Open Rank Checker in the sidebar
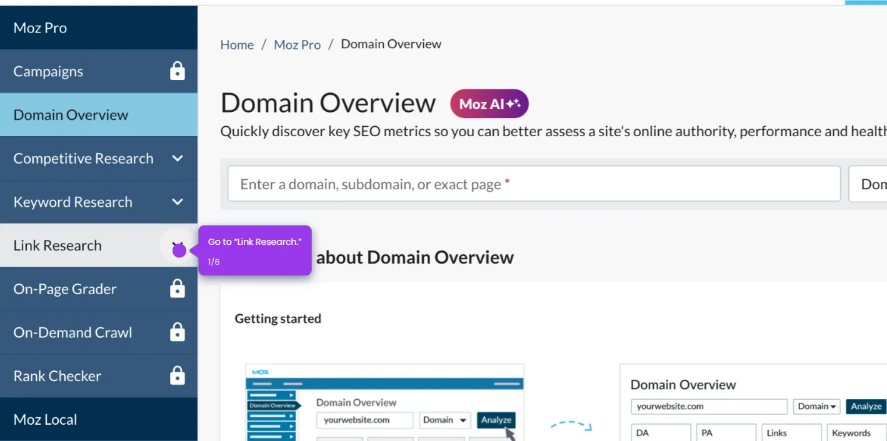Screen dimensions: 887x441 click(99, 376)
